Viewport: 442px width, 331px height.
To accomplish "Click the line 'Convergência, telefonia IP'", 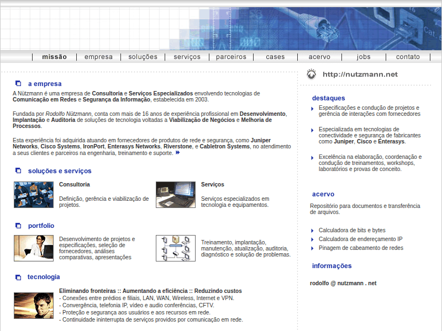I will (136, 305).
